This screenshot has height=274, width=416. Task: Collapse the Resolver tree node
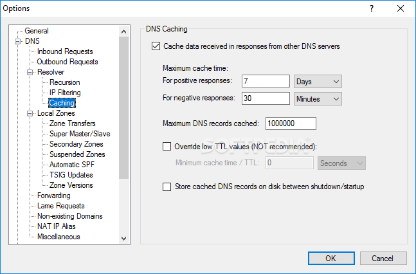(x=30, y=72)
